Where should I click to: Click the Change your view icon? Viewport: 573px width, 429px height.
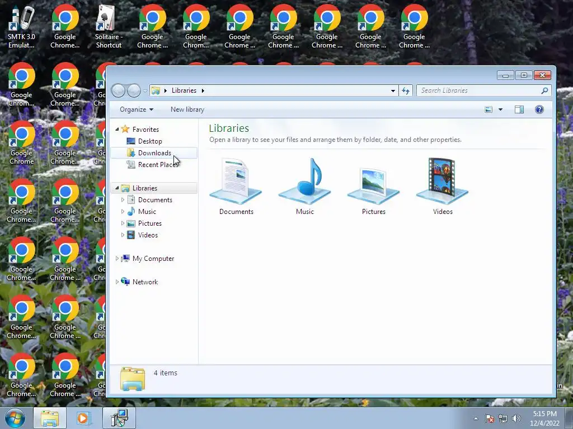(x=488, y=109)
